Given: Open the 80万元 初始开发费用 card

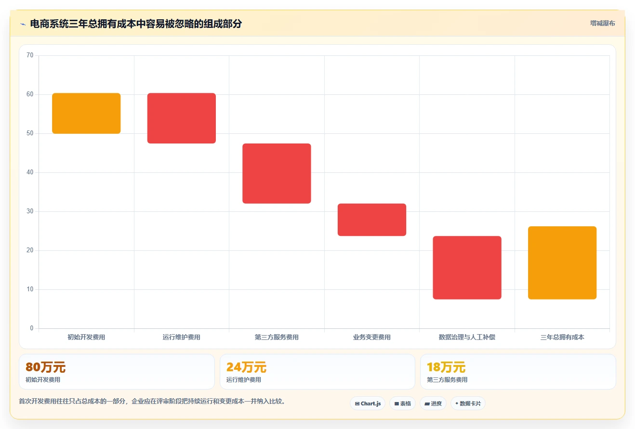Looking at the screenshot, I should pos(117,372).
